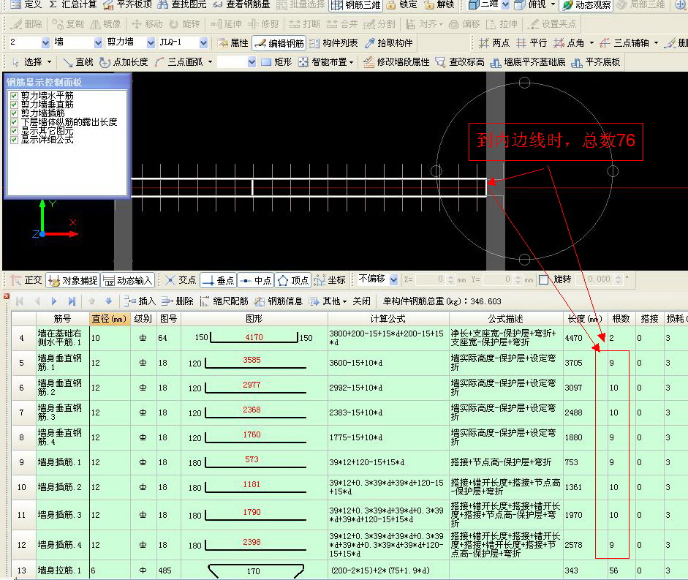Toggle the 旋转 rotate checkbox

click(x=544, y=279)
